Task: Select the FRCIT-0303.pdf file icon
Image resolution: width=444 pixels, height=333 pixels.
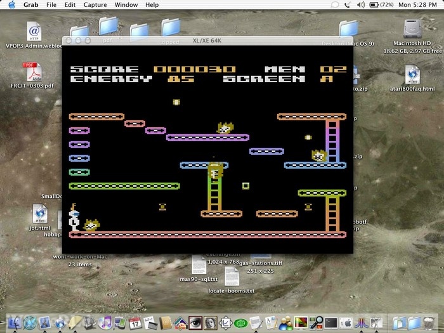Action: click(x=33, y=72)
